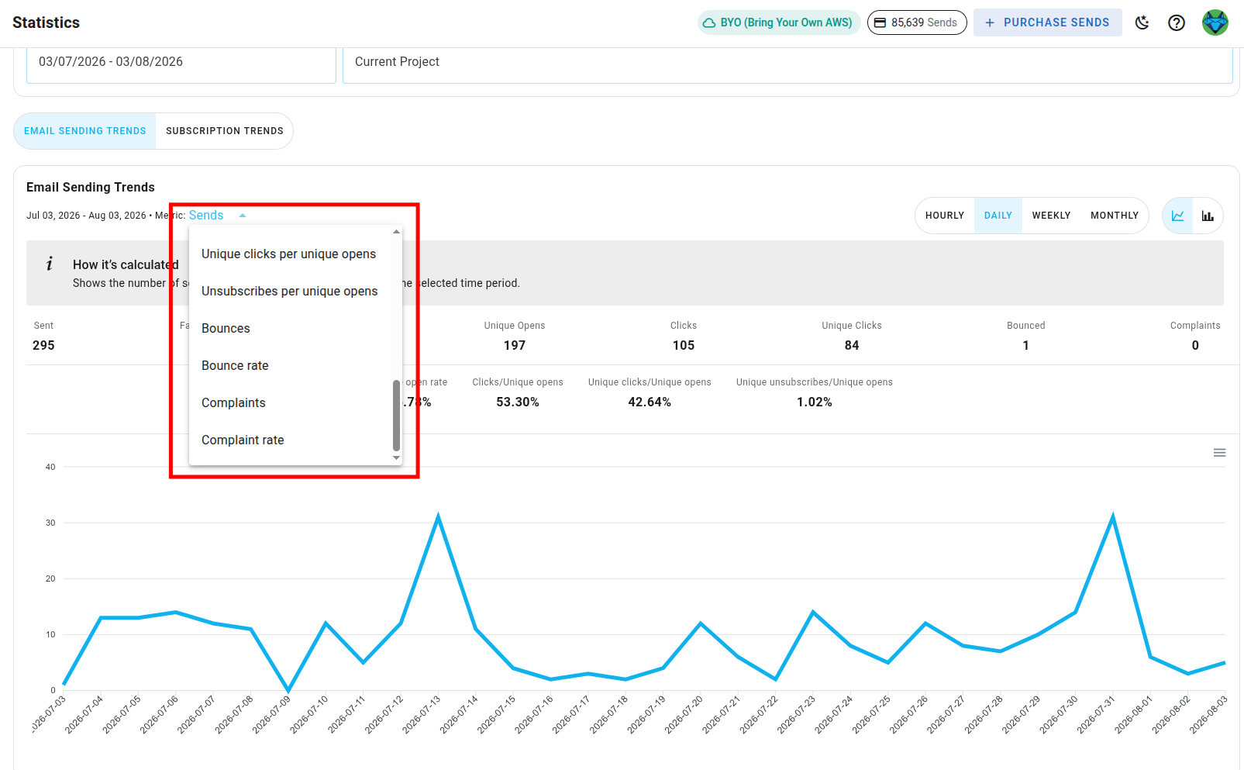Select the Email Sending Trends tab

(85, 131)
